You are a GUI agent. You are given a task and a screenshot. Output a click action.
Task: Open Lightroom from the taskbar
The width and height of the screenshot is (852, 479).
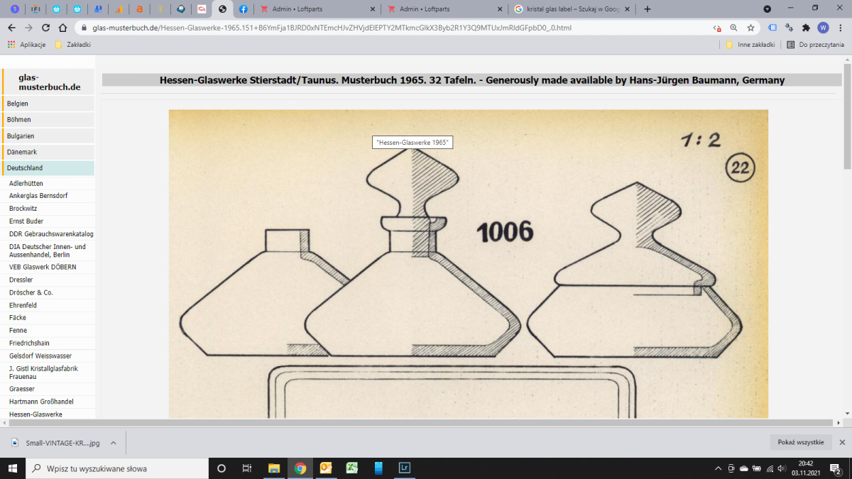(x=404, y=468)
